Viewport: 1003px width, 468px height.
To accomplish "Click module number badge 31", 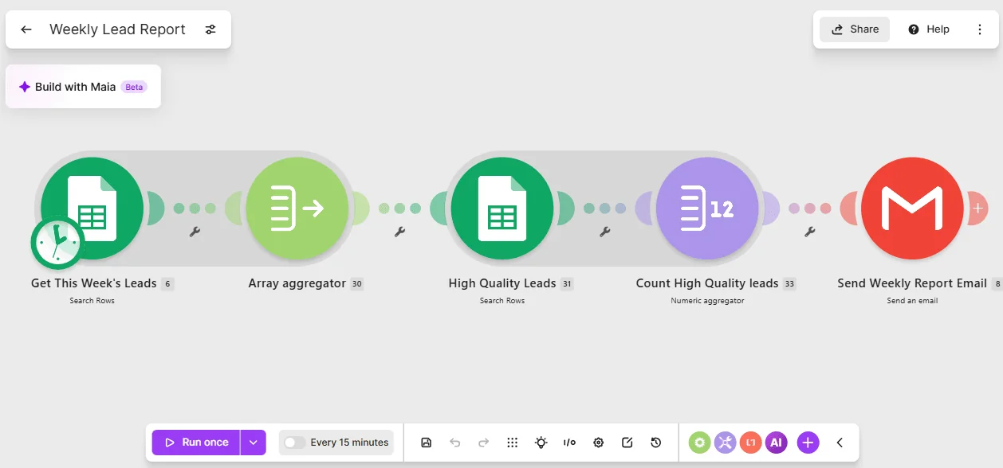I will point(566,284).
